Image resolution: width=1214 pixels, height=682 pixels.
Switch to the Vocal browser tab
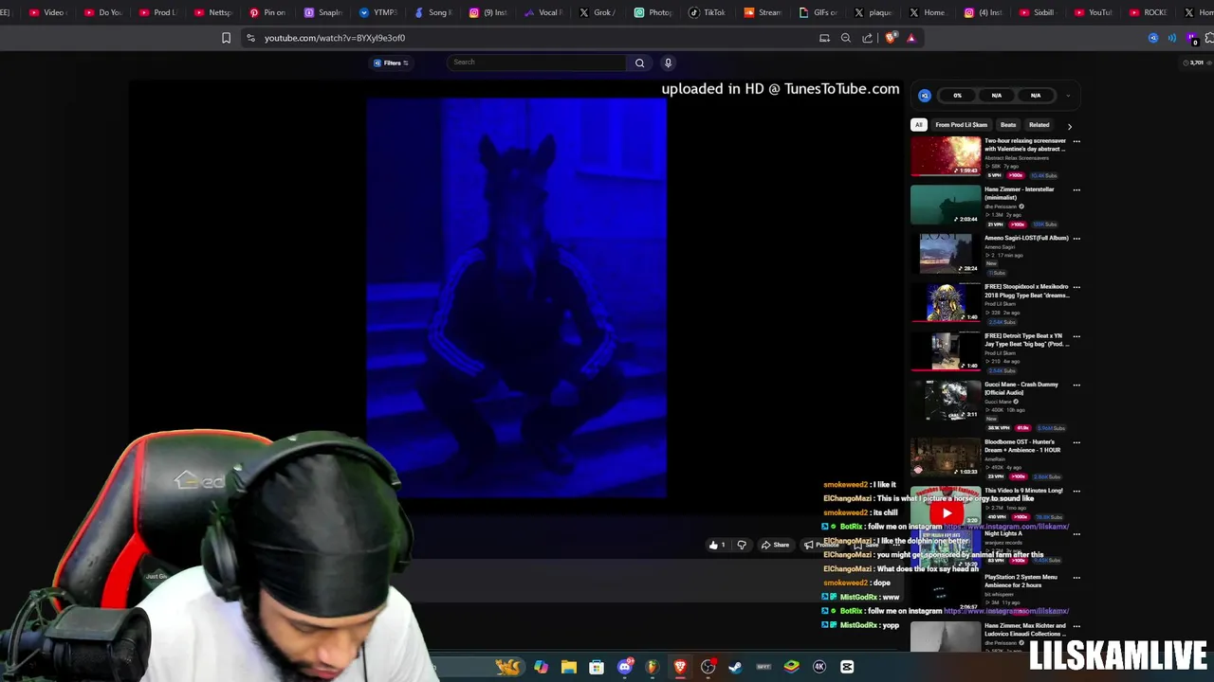(x=543, y=12)
